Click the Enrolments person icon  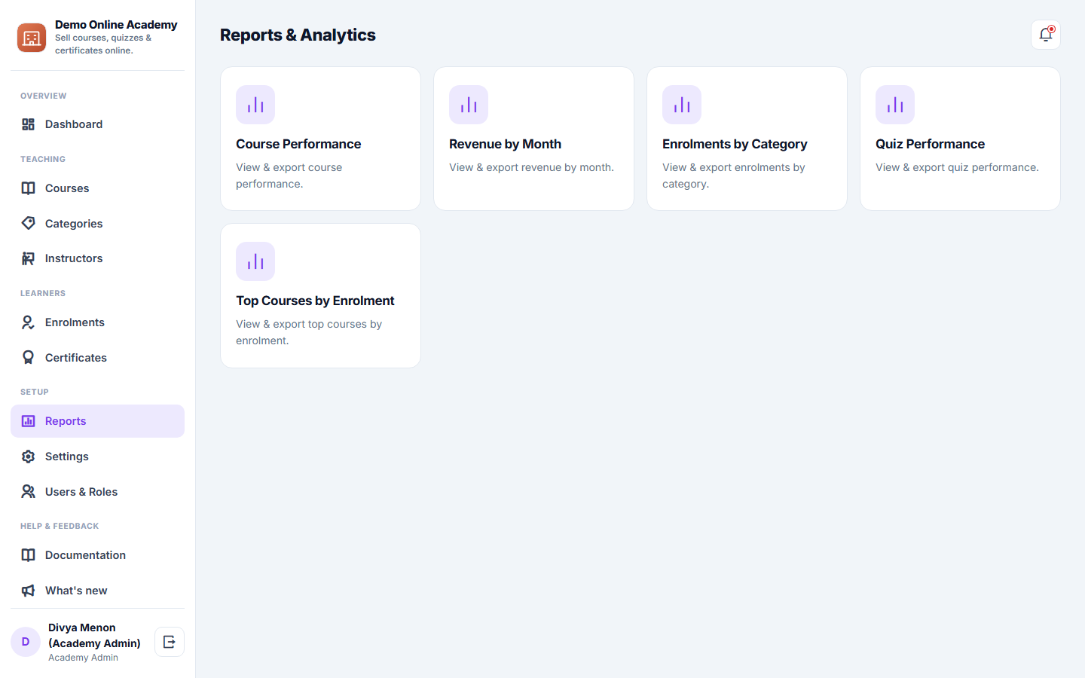tap(29, 322)
